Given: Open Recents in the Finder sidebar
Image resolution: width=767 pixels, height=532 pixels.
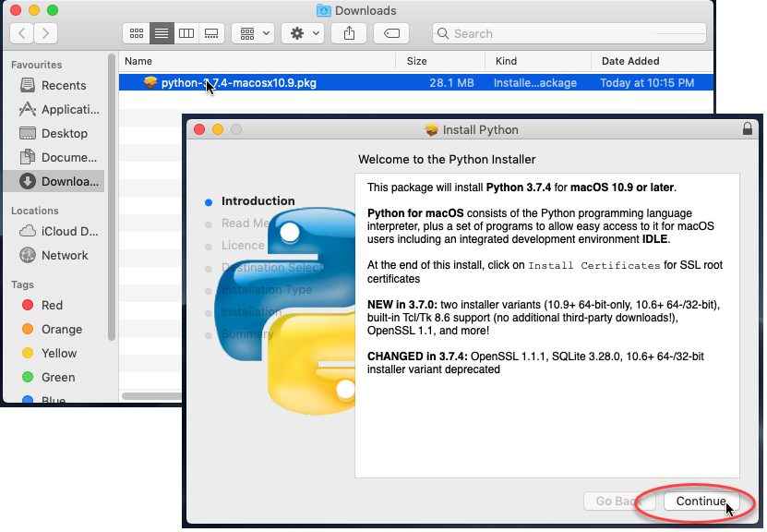Looking at the screenshot, I should pos(54,85).
